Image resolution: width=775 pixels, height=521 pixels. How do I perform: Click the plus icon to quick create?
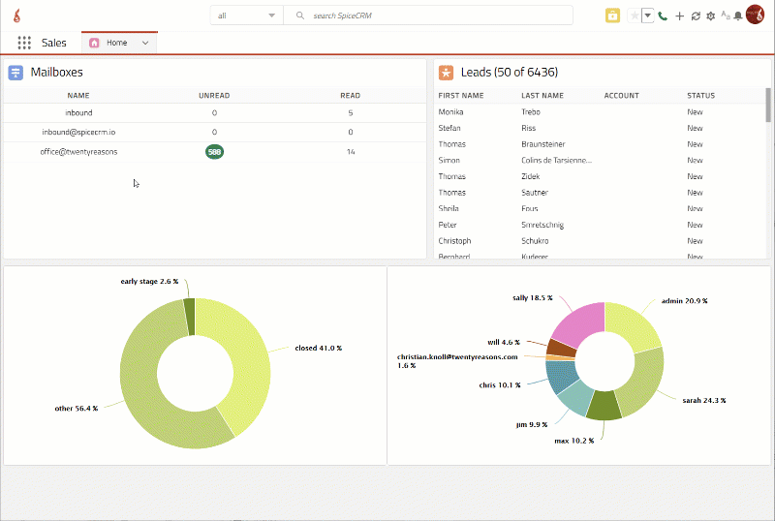[x=680, y=15]
